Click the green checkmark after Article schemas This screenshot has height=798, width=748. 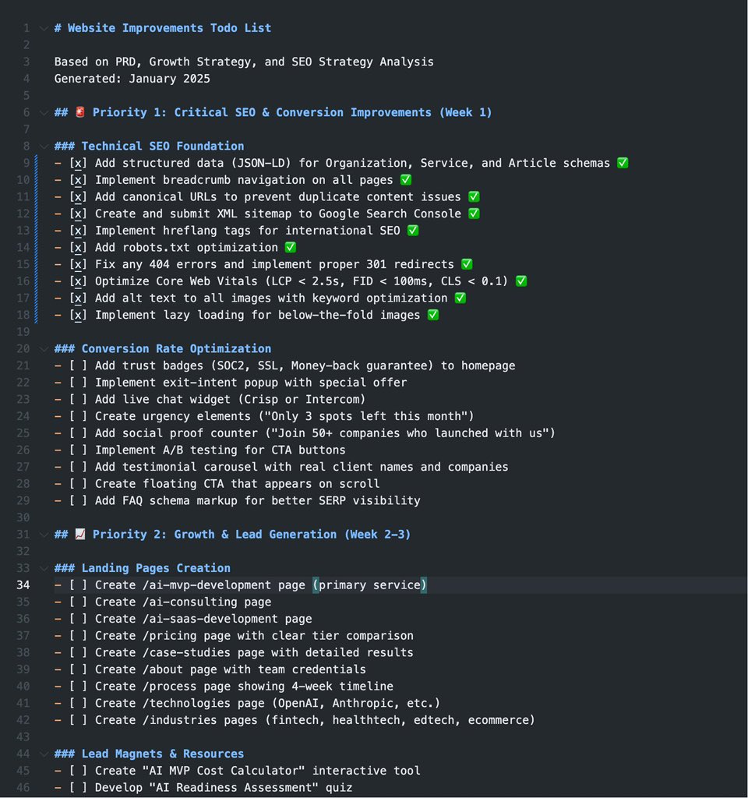tap(623, 163)
